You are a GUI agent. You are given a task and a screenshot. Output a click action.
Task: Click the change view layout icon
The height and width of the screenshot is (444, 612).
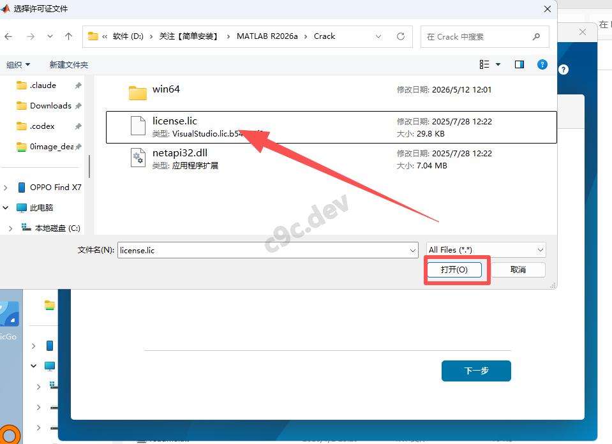(484, 64)
